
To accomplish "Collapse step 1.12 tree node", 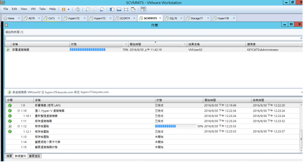I will (19, 126).
